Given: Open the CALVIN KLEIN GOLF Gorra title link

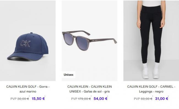Looking at the screenshot, I should click(x=28, y=89).
